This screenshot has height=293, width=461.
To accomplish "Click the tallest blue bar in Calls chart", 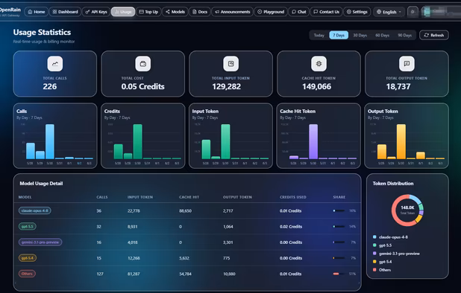I will click(x=50, y=141).
